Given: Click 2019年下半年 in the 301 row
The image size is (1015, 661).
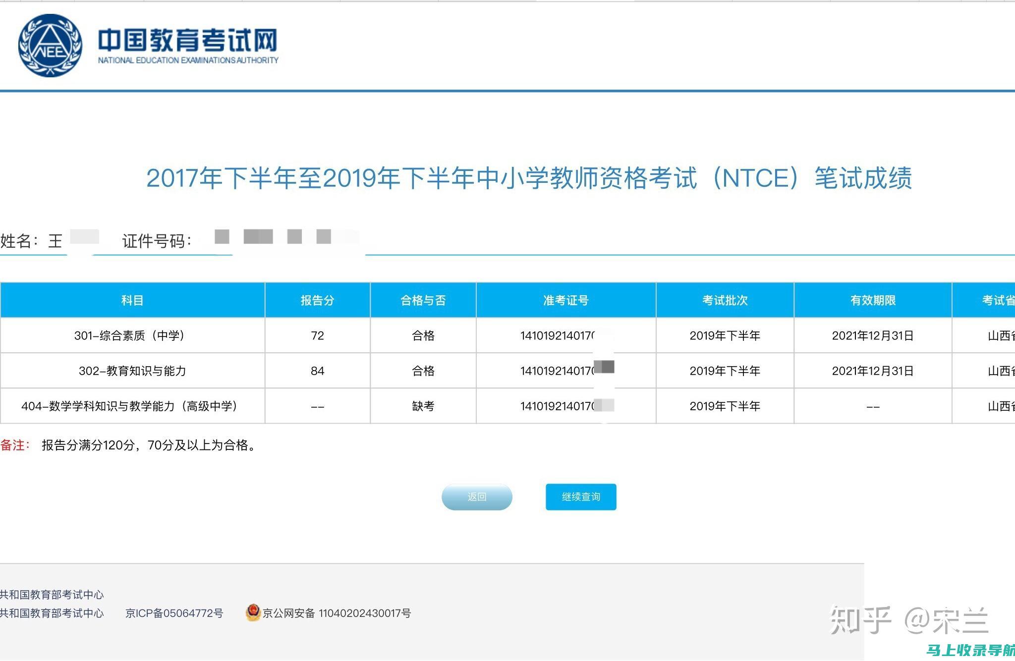Looking at the screenshot, I should (725, 335).
